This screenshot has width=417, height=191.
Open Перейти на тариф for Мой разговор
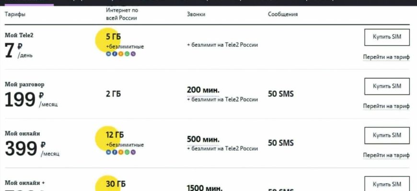386,106
